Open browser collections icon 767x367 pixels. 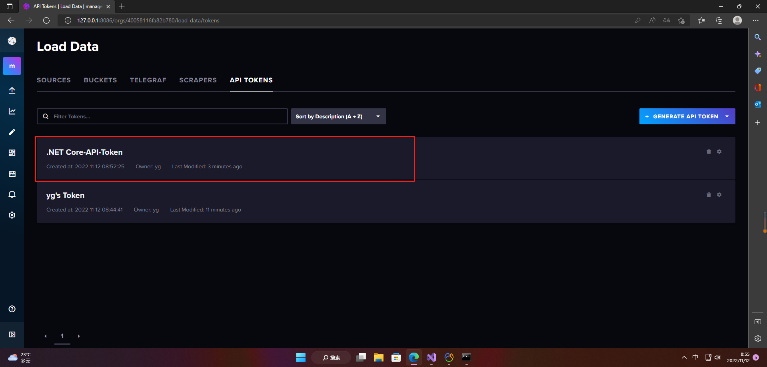[719, 20]
